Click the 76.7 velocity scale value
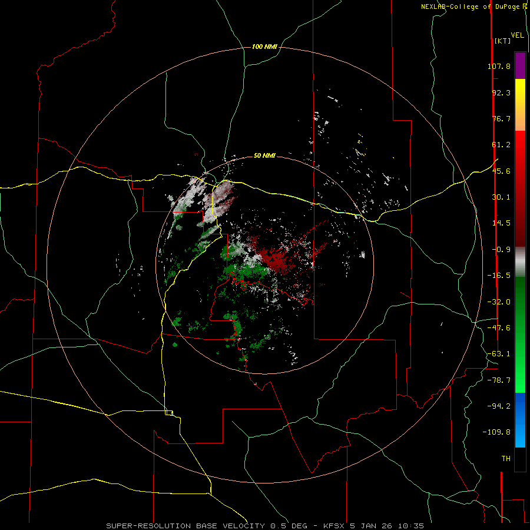 [x=501, y=118]
